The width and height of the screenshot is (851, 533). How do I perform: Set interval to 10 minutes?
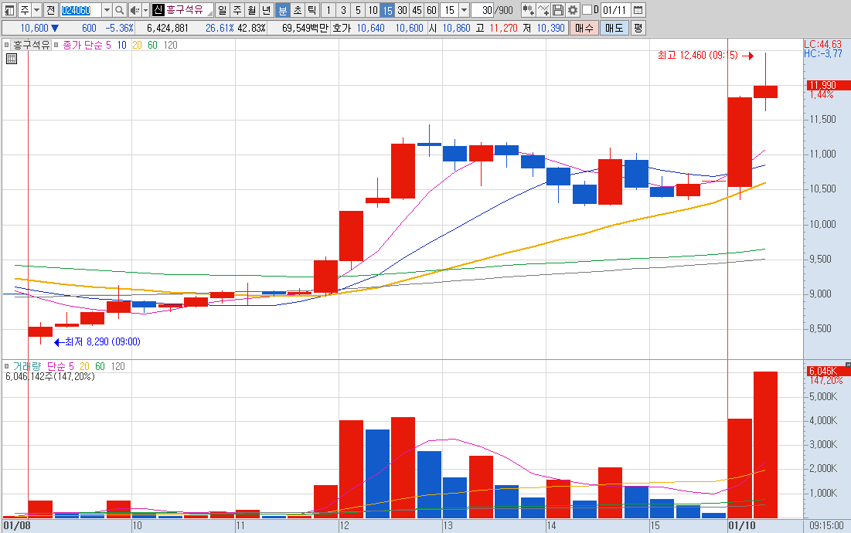[373, 10]
